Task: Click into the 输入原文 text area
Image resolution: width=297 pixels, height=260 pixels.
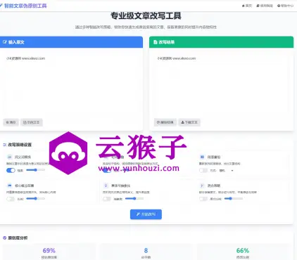Action: click(71, 84)
